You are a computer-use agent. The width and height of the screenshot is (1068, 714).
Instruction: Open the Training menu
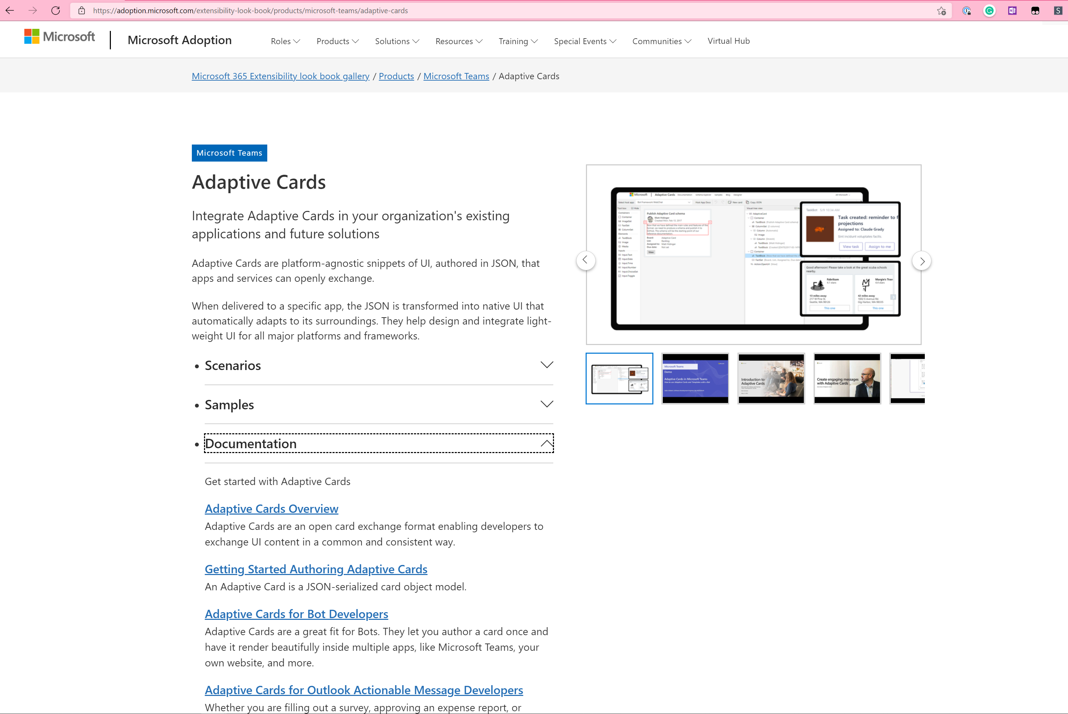(x=518, y=41)
